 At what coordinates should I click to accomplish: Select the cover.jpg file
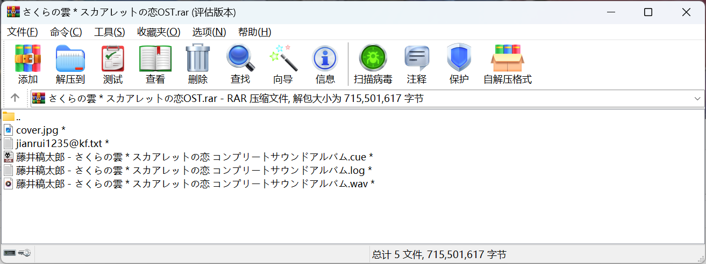37,130
